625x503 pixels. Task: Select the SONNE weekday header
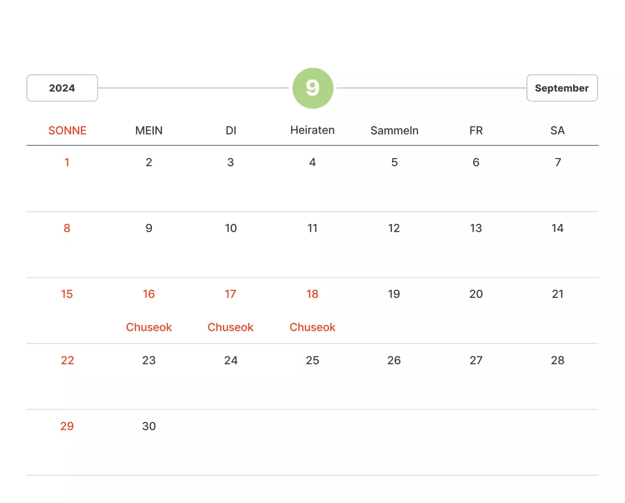(x=67, y=131)
